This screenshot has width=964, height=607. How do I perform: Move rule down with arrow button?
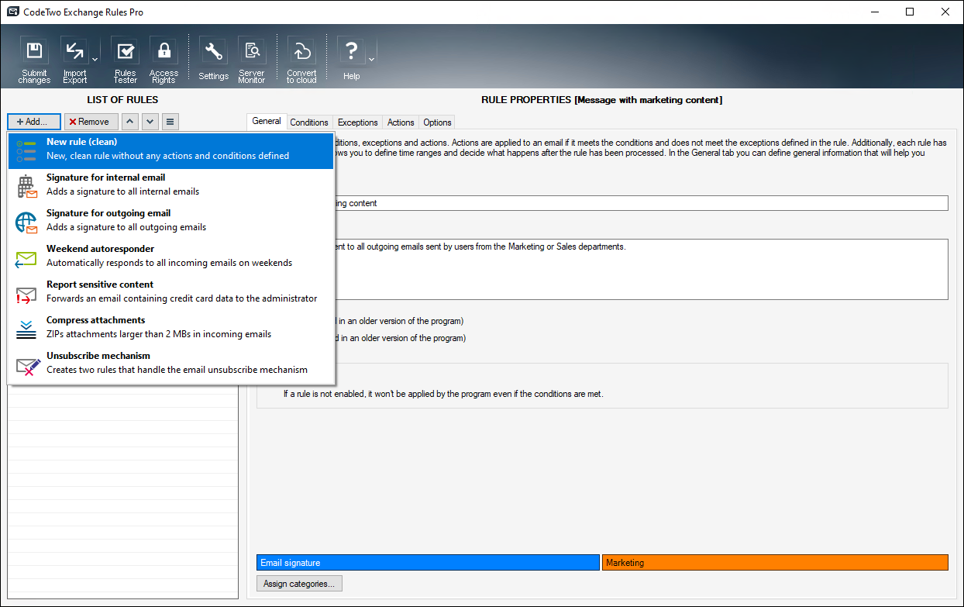(150, 122)
